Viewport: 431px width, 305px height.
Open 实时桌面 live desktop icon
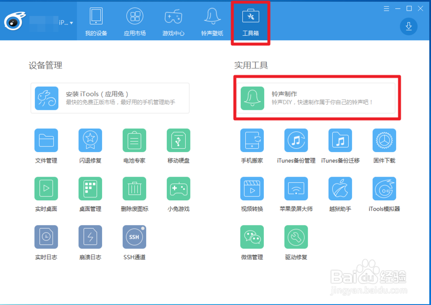pos(46,189)
